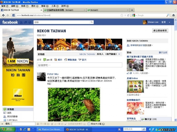Image resolution: width=177 pixels, height=132 pixels.
Task: Click the 首頁 home link
Action: tap(163, 22)
